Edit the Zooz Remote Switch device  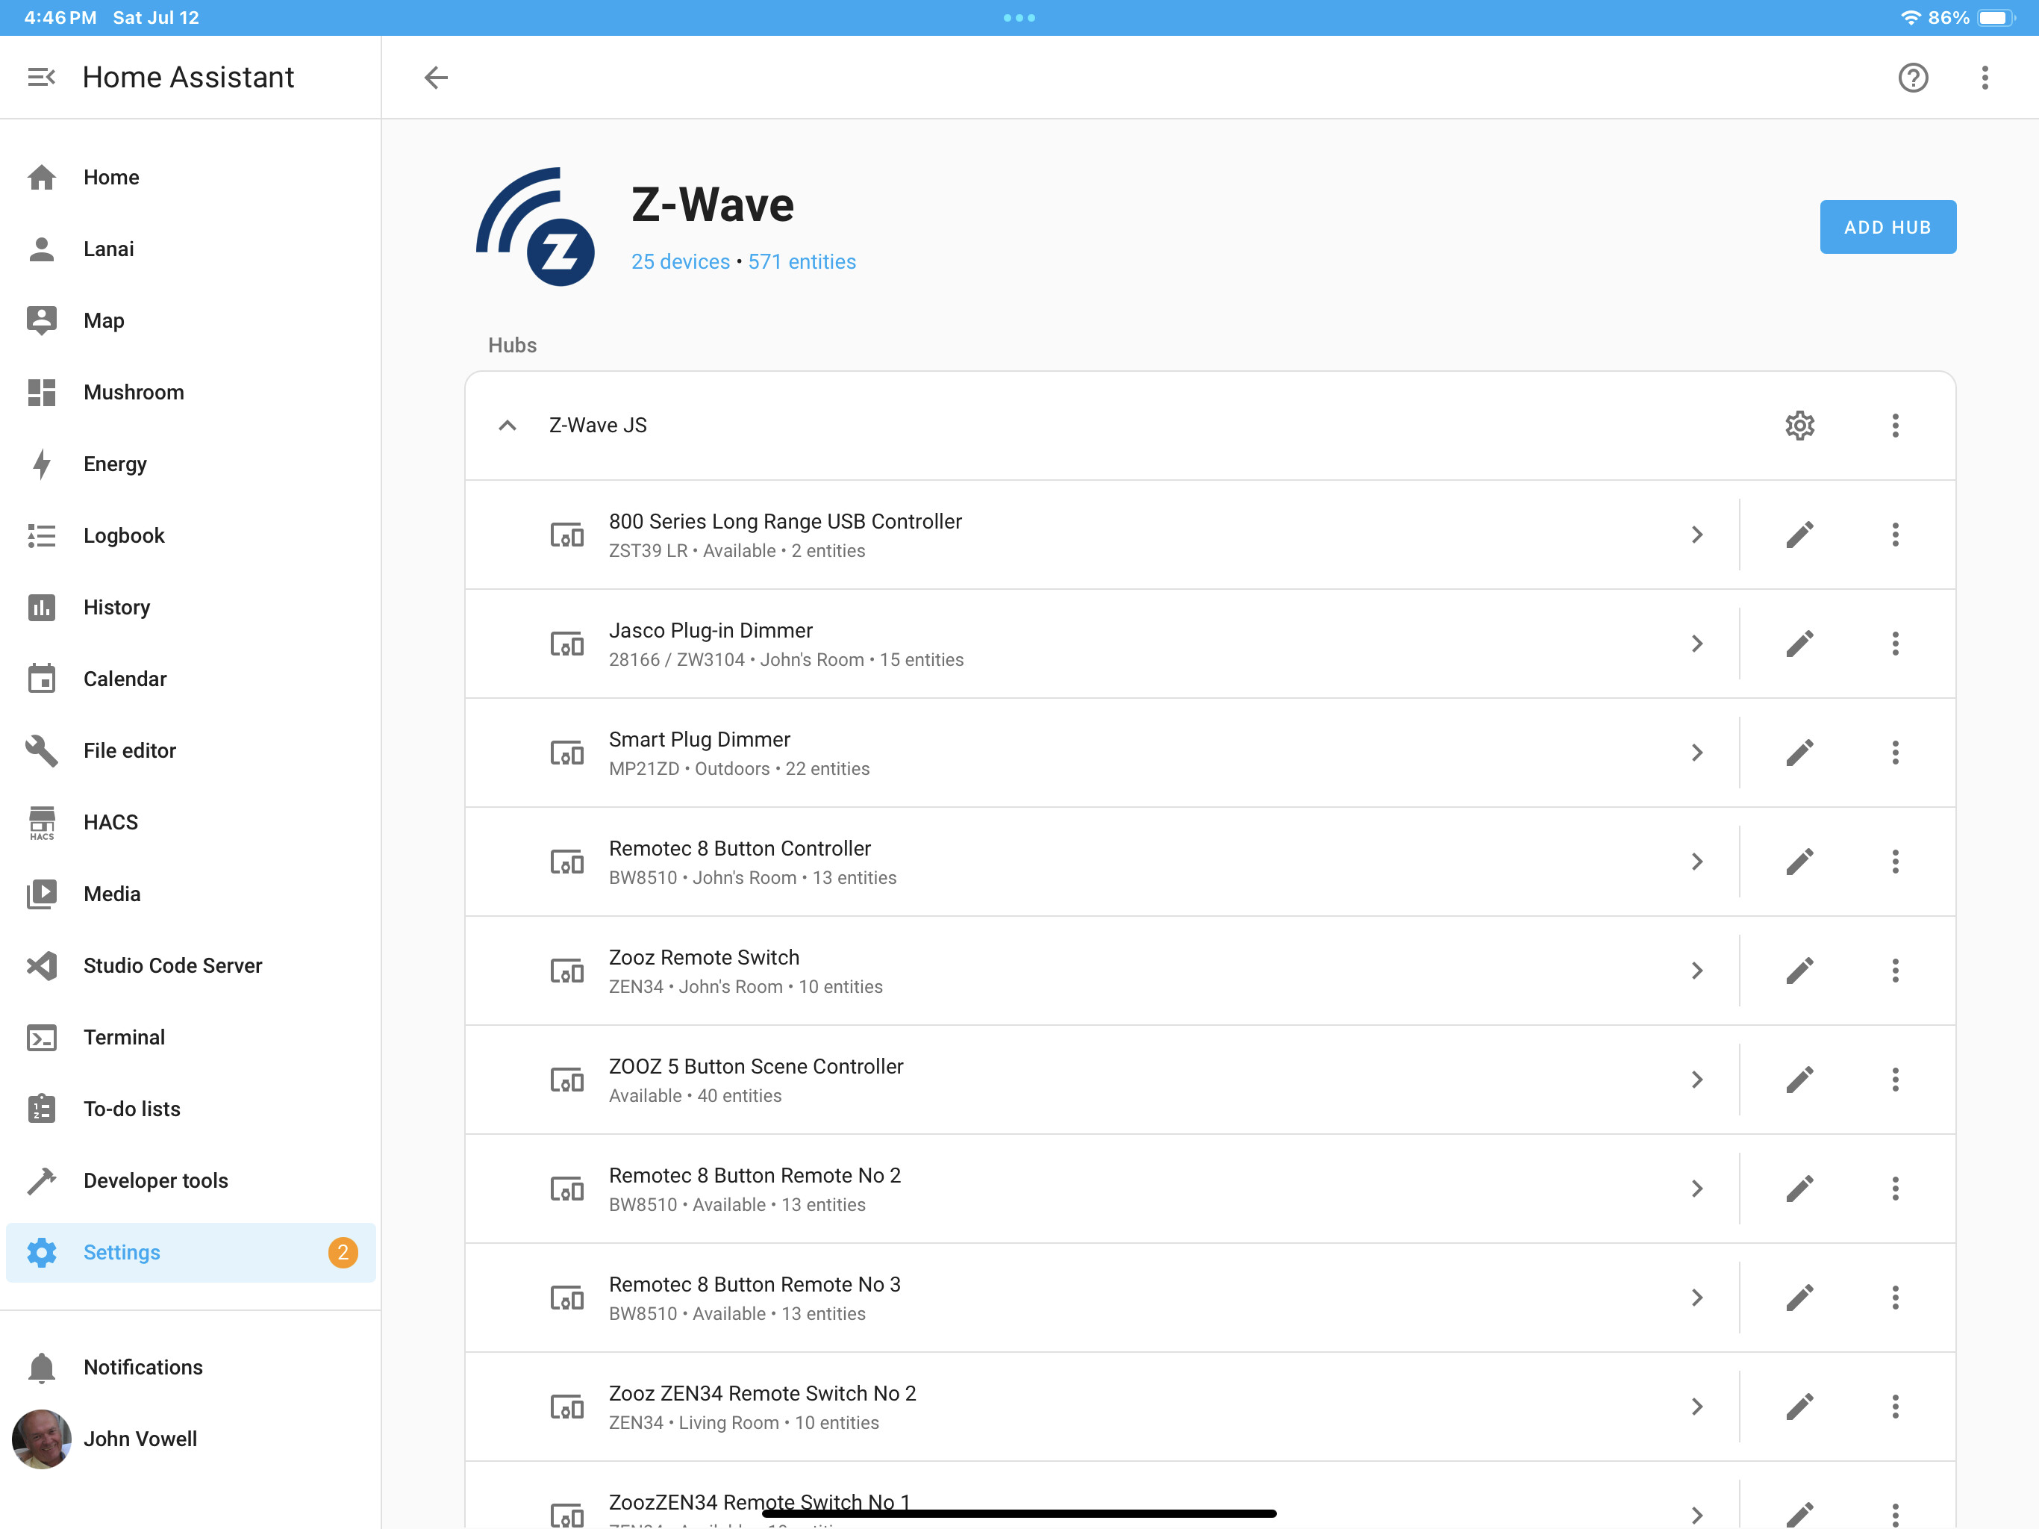pyautogui.click(x=1799, y=970)
